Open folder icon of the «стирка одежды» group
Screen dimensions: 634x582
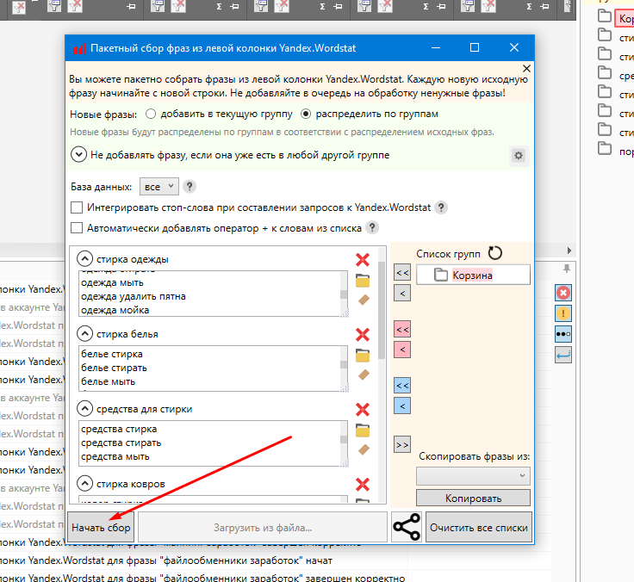click(363, 281)
